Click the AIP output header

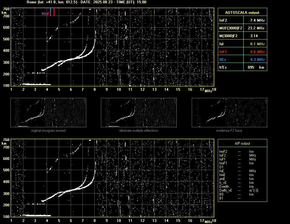(242, 143)
